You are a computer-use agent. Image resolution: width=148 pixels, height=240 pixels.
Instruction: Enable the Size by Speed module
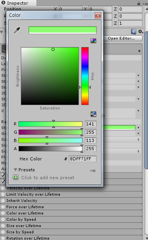(x=3, y=232)
